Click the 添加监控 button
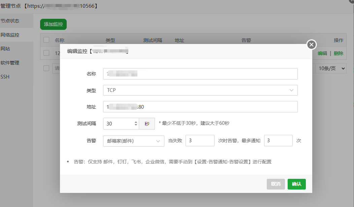 [53, 24]
